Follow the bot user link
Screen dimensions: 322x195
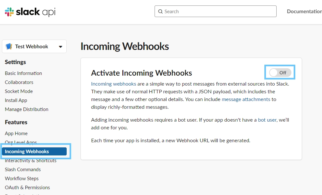pyautogui.click(x=267, y=120)
